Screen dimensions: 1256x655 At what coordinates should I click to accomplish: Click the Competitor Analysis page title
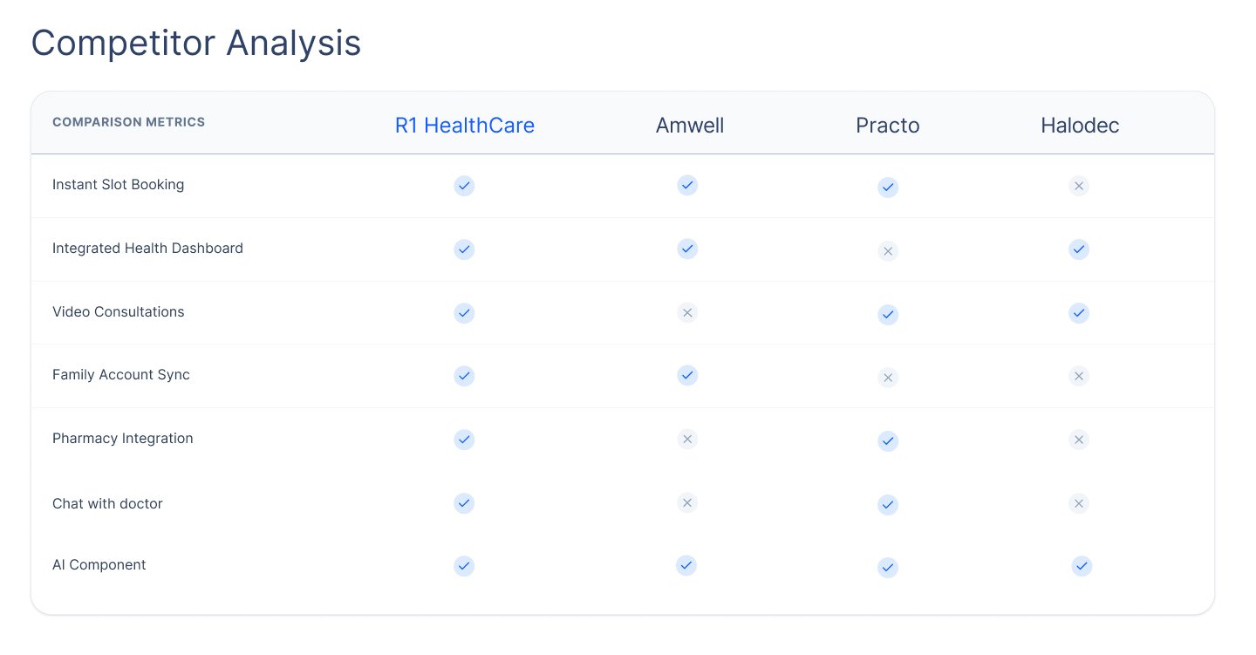(196, 44)
